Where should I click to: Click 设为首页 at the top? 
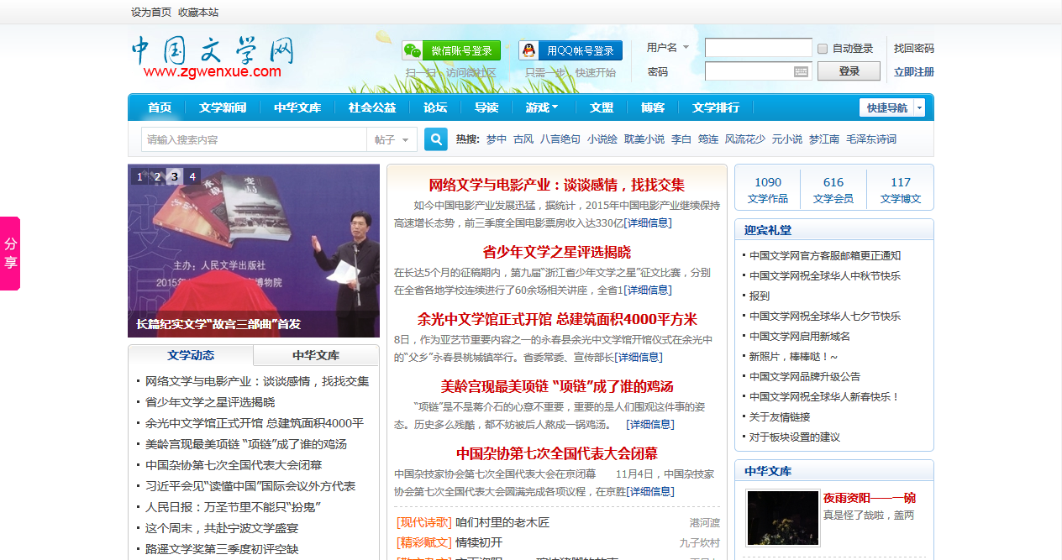151,13
